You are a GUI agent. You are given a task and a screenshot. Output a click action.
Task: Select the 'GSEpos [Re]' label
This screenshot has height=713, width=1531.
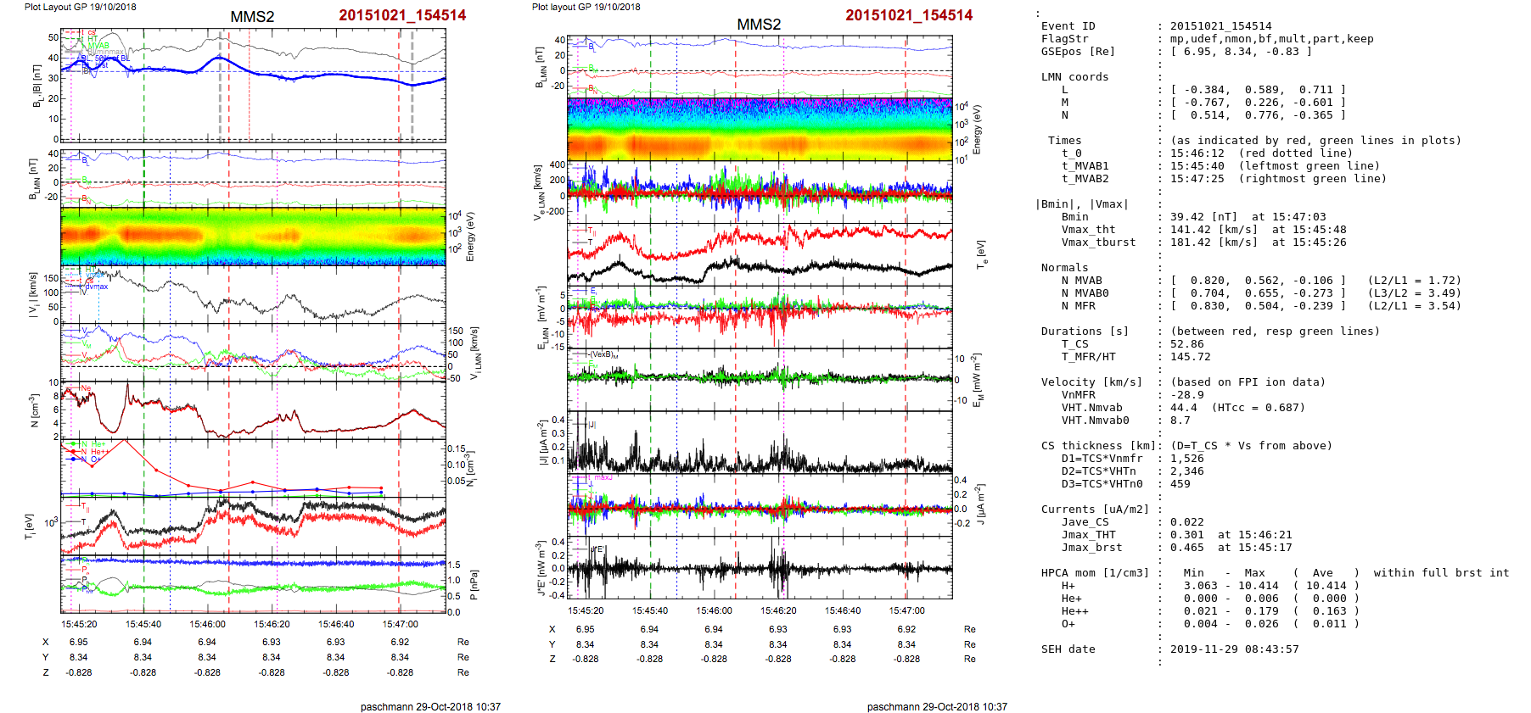point(1078,52)
